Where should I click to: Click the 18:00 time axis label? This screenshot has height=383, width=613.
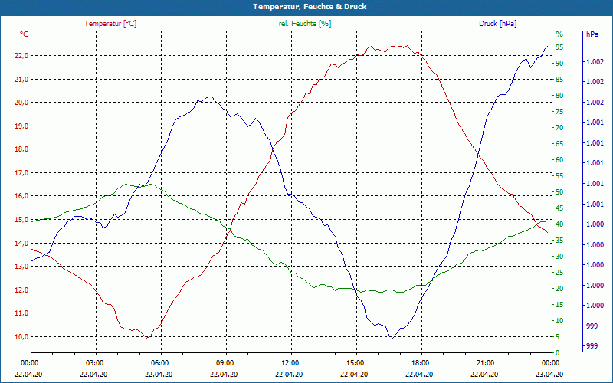tap(420, 362)
